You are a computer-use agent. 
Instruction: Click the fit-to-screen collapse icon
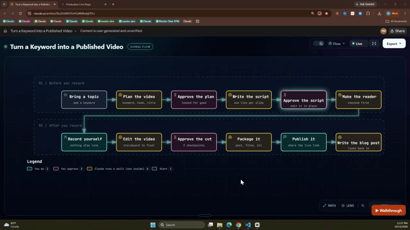[374, 44]
